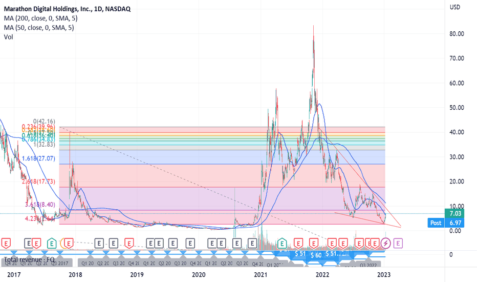
Task: Click the Q3 2022 revenue quarter label
Action: [x=368, y=266]
